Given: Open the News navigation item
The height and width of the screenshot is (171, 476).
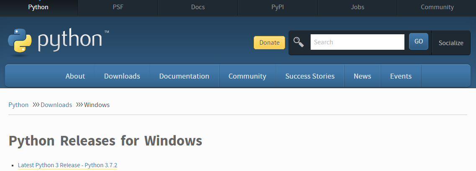Looking at the screenshot, I should tap(363, 76).
